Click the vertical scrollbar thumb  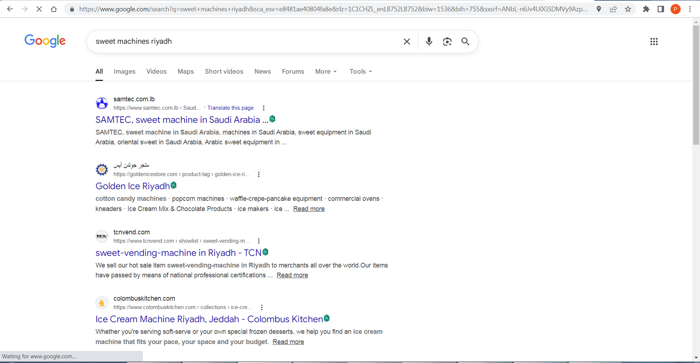[x=696, y=85]
